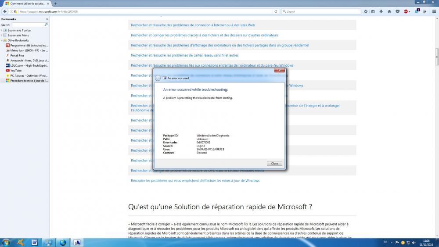Image resolution: width=439 pixels, height=247 pixels.
Task: Select the 'Comment utiliser la solutio..' tab
Action: [27, 4]
